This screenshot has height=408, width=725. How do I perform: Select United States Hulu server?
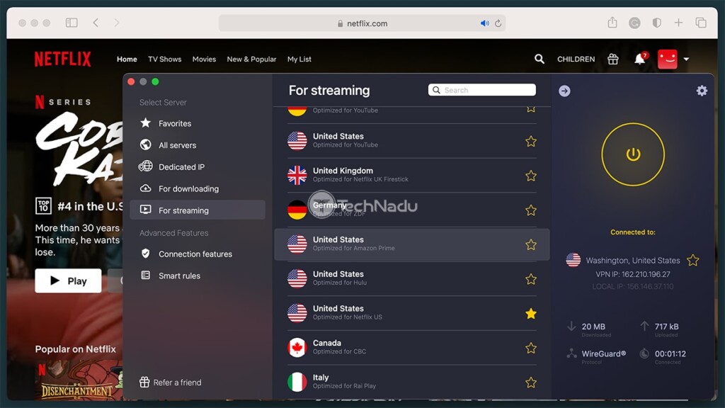pyautogui.click(x=411, y=279)
